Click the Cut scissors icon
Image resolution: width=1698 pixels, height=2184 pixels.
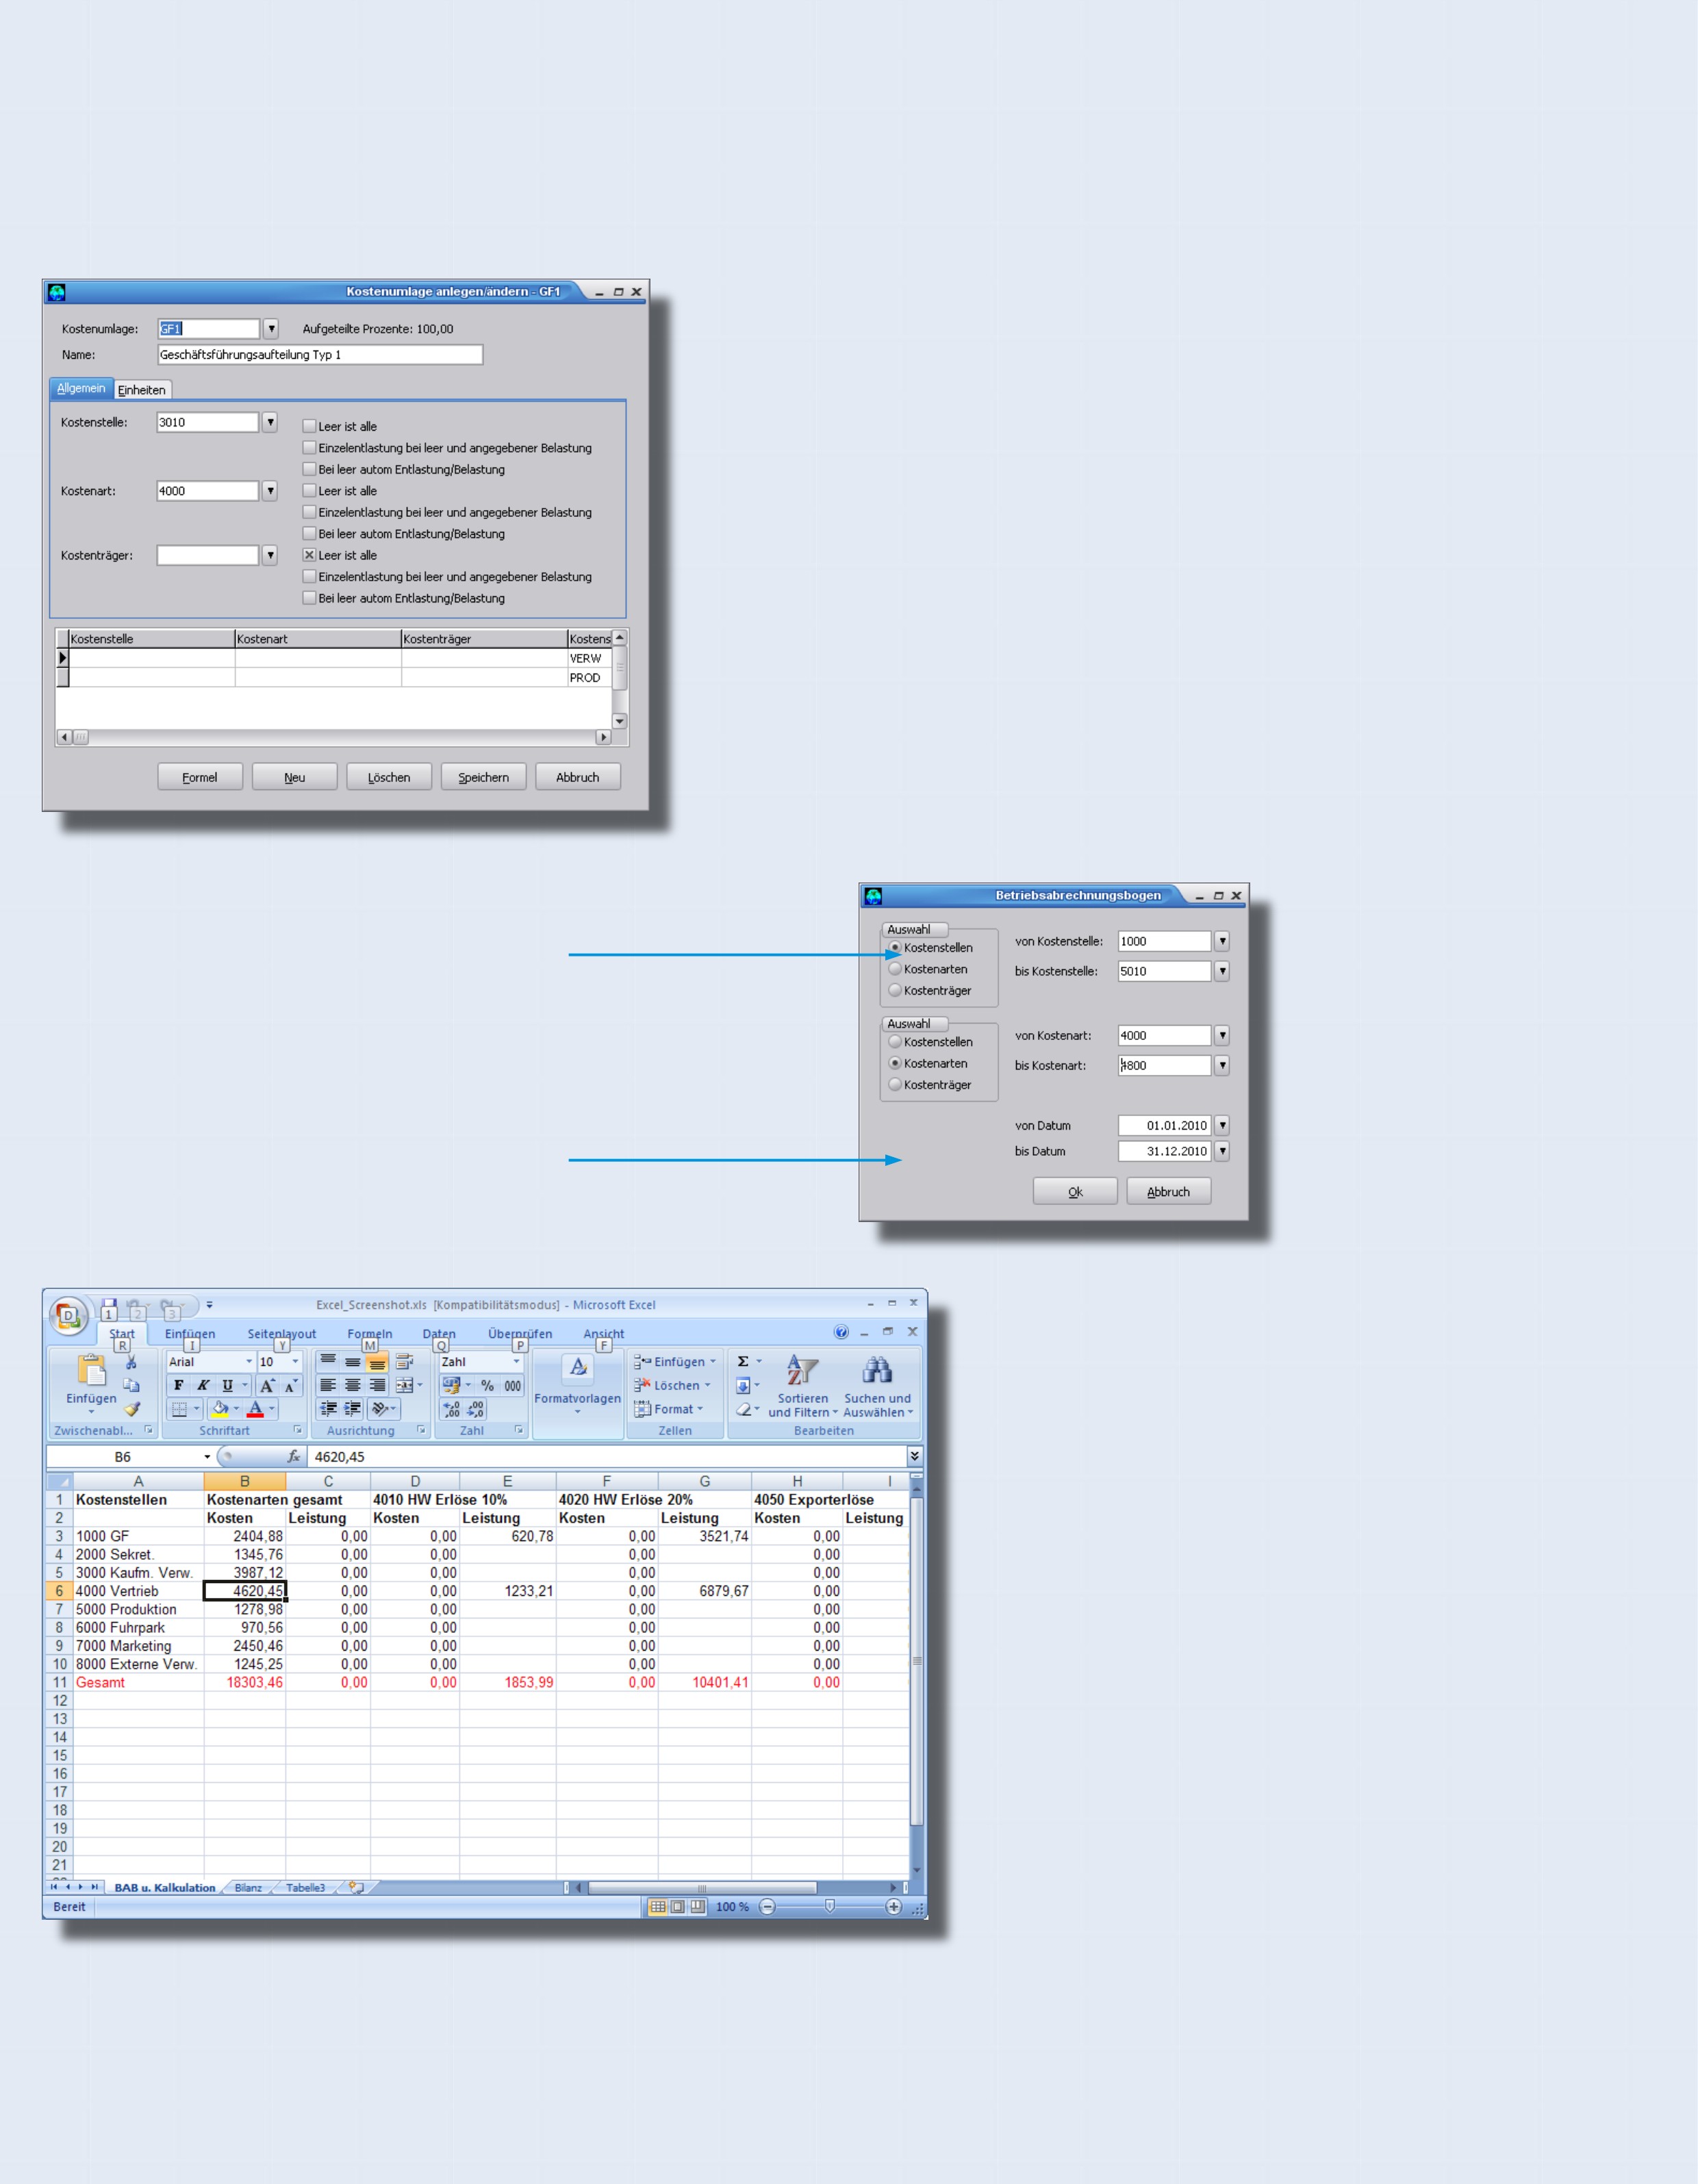coord(131,1362)
